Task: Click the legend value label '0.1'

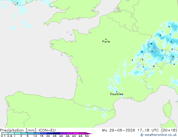Action: [3, 136]
